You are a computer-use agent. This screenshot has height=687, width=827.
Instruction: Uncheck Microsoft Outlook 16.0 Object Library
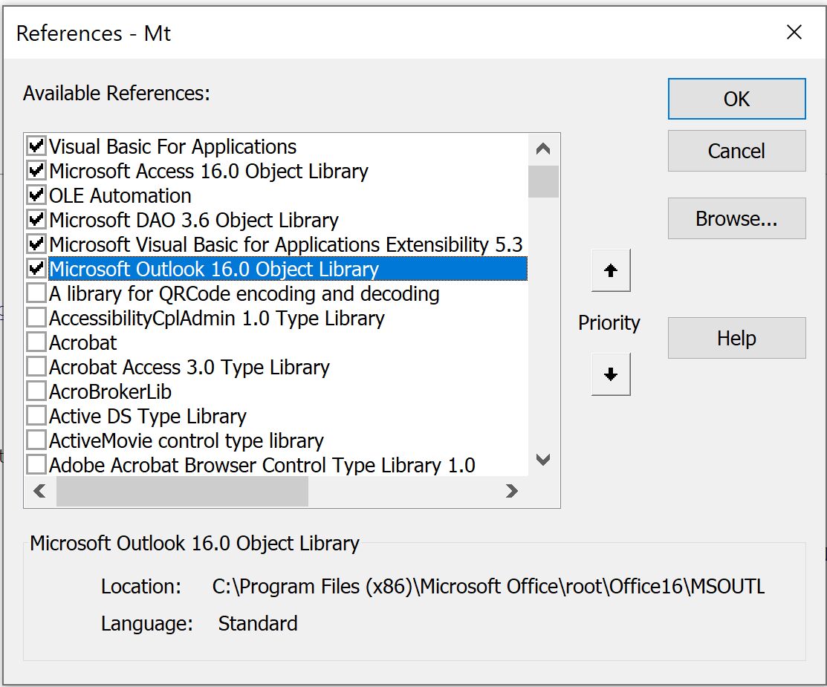pos(36,269)
